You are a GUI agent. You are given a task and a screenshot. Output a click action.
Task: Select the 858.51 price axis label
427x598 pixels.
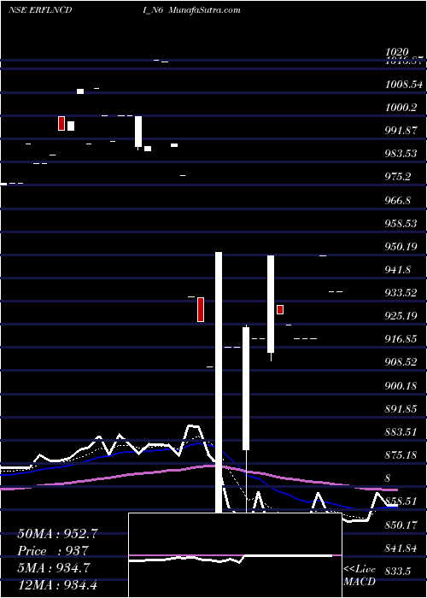[x=401, y=501]
